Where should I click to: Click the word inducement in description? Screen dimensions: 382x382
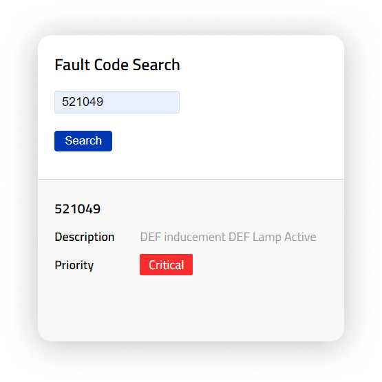[x=195, y=237]
